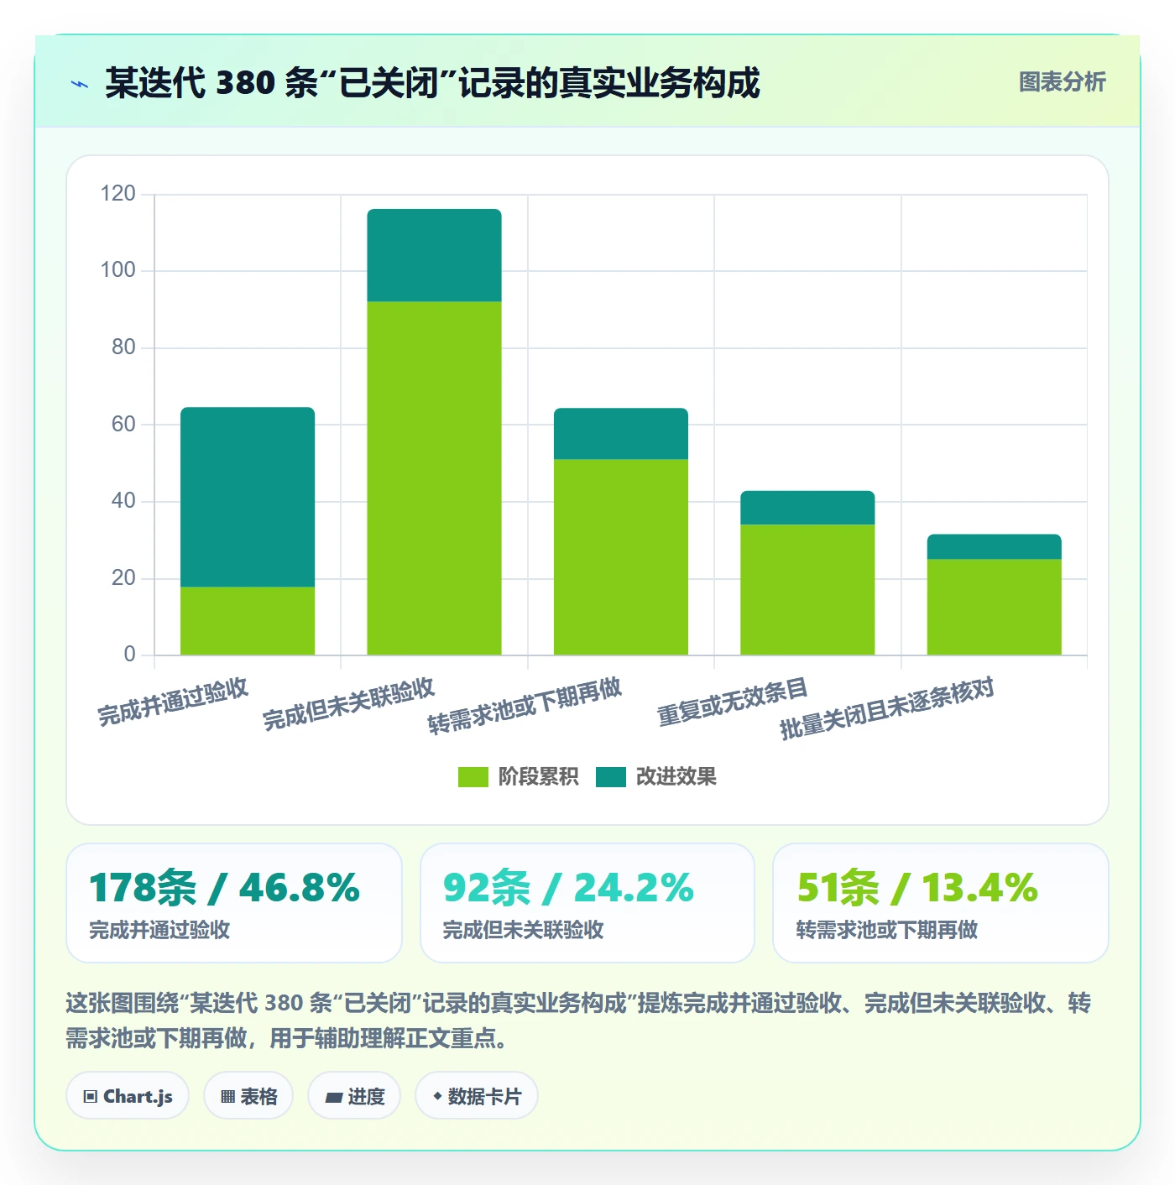This screenshot has height=1185, width=1175.
Task: Click the light green bar for 转需求池或下期再做
Action: (x=621, y=557)
